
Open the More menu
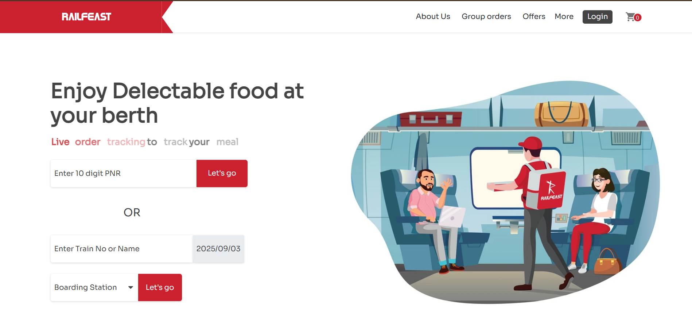pyautogui.click(x=564, y=16)
